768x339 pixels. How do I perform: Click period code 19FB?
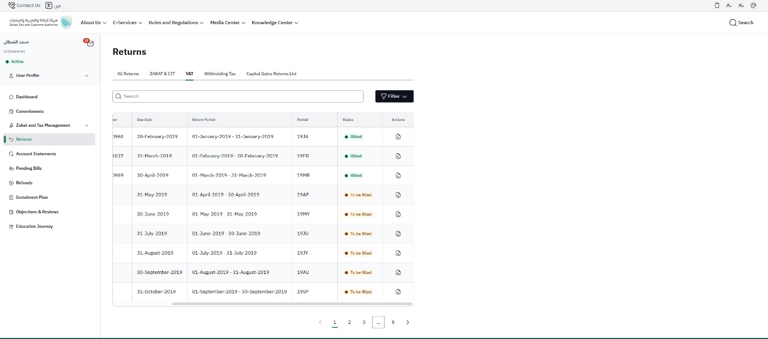click(x=303, y=156)
